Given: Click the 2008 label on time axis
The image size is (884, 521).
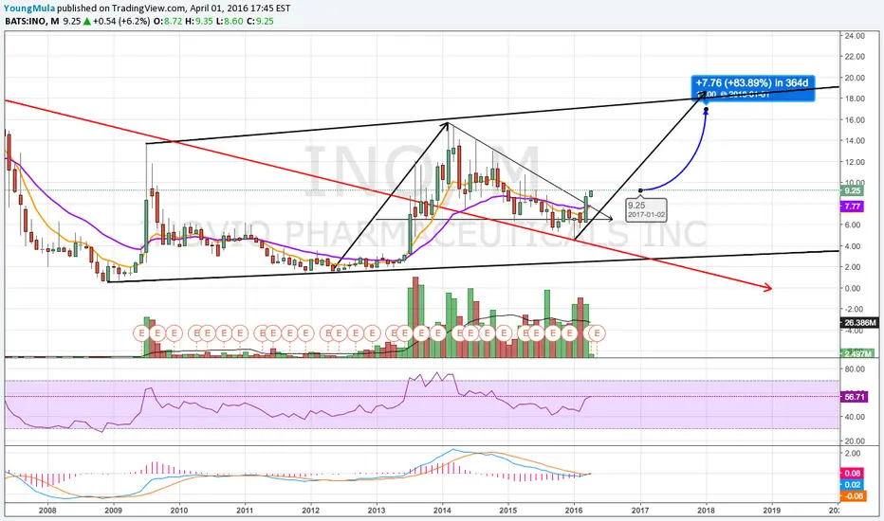Looking at the screenshot, I should pos(48,511).
